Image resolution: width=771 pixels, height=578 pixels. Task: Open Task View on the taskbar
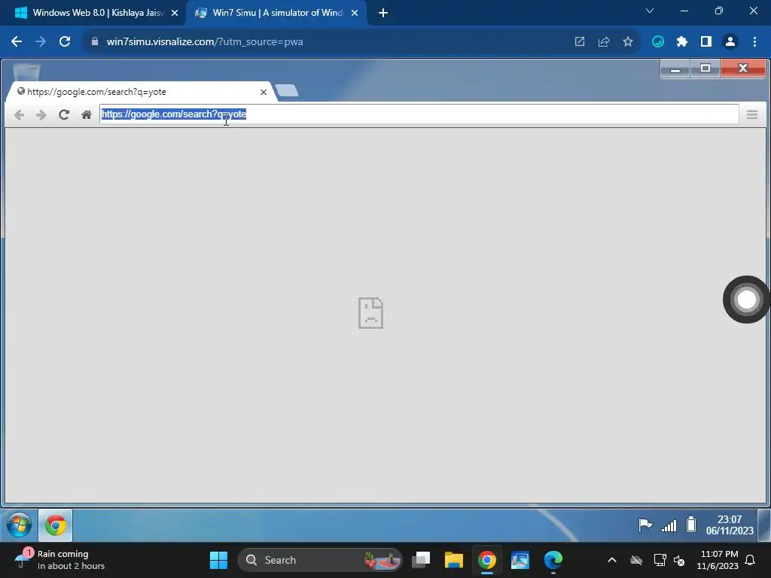(421, 560)
